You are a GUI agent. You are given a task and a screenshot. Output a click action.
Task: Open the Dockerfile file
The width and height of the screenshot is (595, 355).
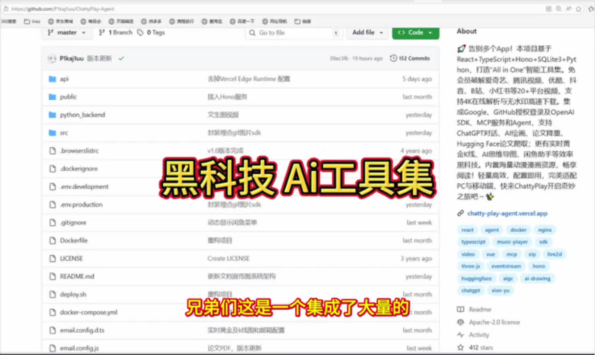[74, 241]
